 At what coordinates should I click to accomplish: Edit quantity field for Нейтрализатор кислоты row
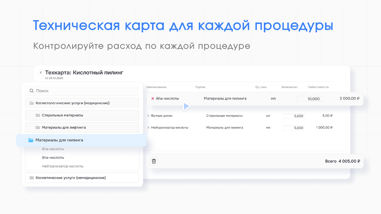coord(294,128)
